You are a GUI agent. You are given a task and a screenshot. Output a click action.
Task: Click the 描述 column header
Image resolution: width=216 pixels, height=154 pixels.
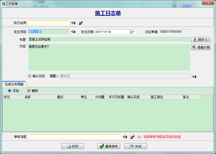[x=60, y=97]
